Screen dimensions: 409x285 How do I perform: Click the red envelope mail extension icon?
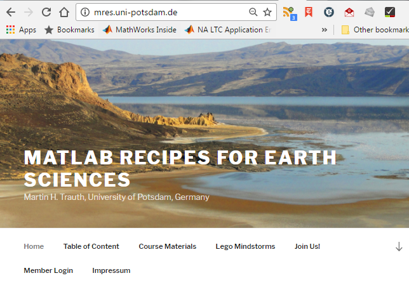349,12
